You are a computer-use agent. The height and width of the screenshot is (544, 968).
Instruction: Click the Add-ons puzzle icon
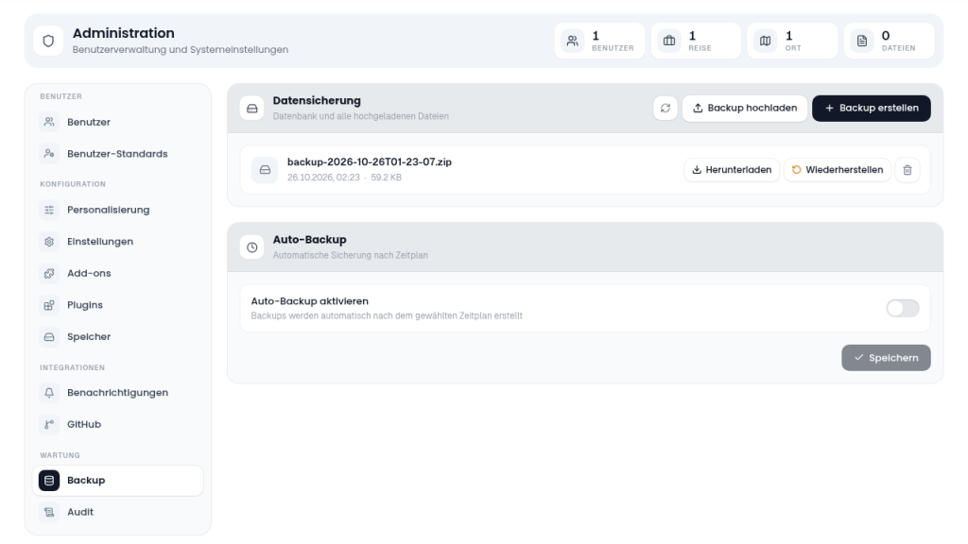point(49,273)
